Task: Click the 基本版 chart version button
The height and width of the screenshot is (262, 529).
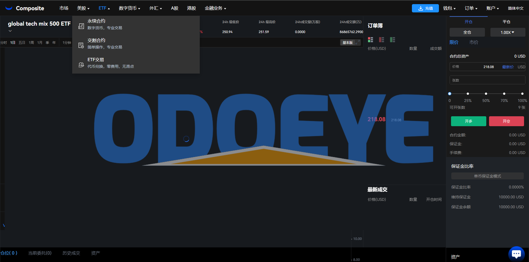Action: click(x=348, y=42)
